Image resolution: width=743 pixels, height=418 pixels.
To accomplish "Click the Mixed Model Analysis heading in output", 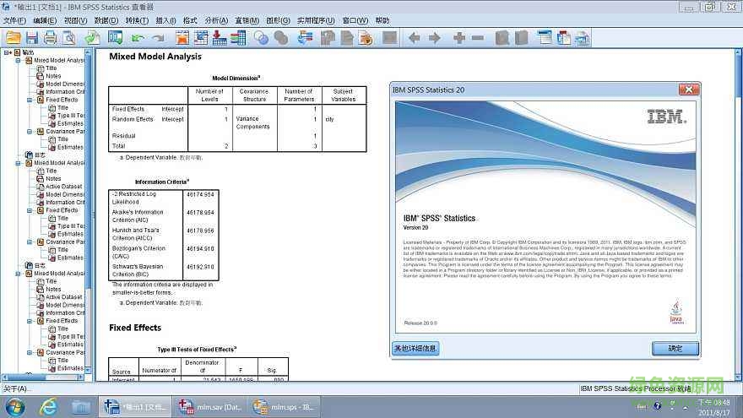I will click(x=155, y=57).
